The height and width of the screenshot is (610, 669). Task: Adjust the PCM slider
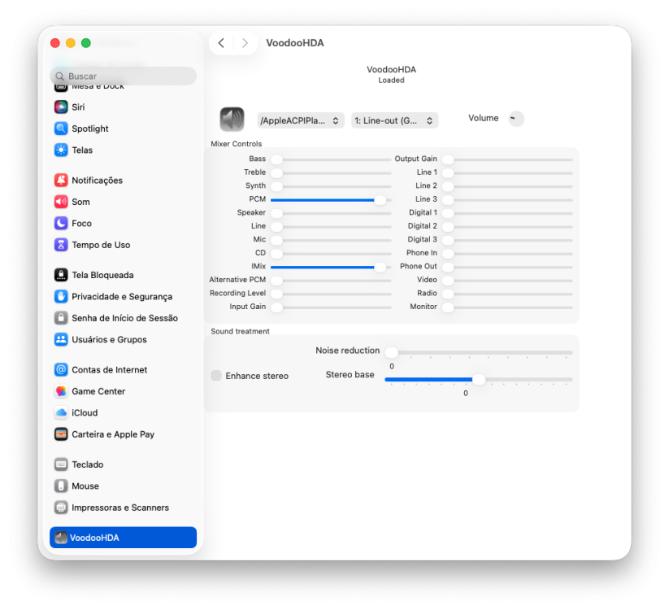click(331, 200)
